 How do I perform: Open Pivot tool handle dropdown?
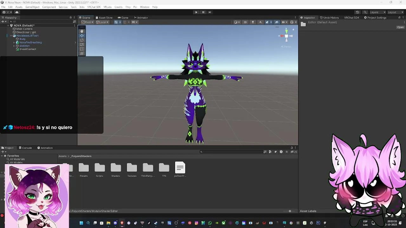(88, 22)
